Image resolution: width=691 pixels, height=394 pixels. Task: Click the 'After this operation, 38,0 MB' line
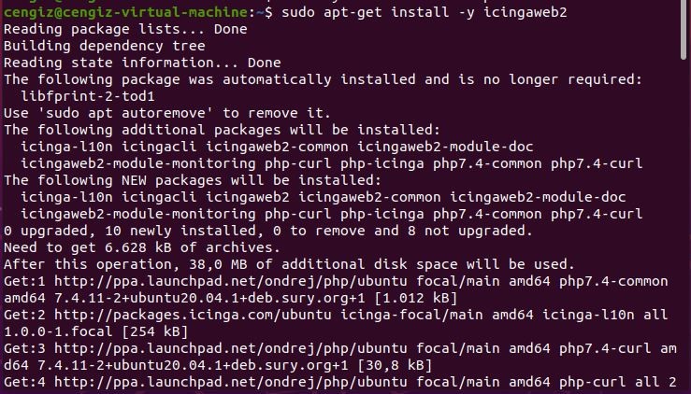point(289,264)
